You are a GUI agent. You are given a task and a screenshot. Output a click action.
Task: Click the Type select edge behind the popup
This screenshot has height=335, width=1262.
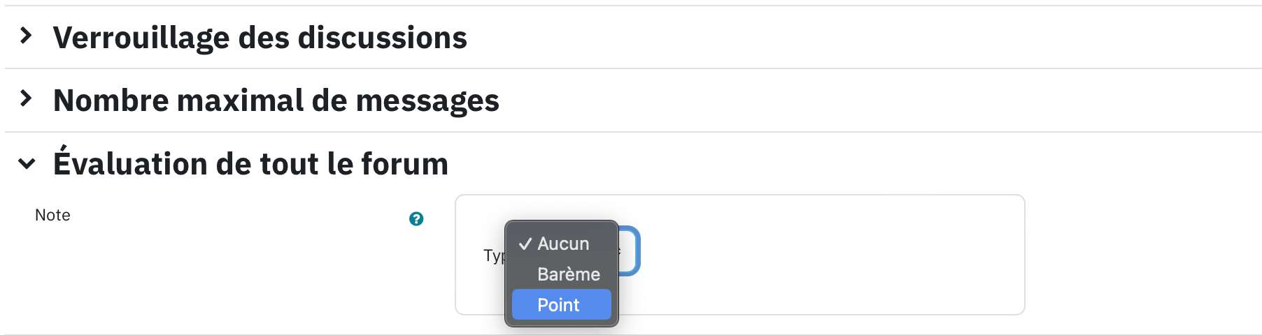coord(630,251)
